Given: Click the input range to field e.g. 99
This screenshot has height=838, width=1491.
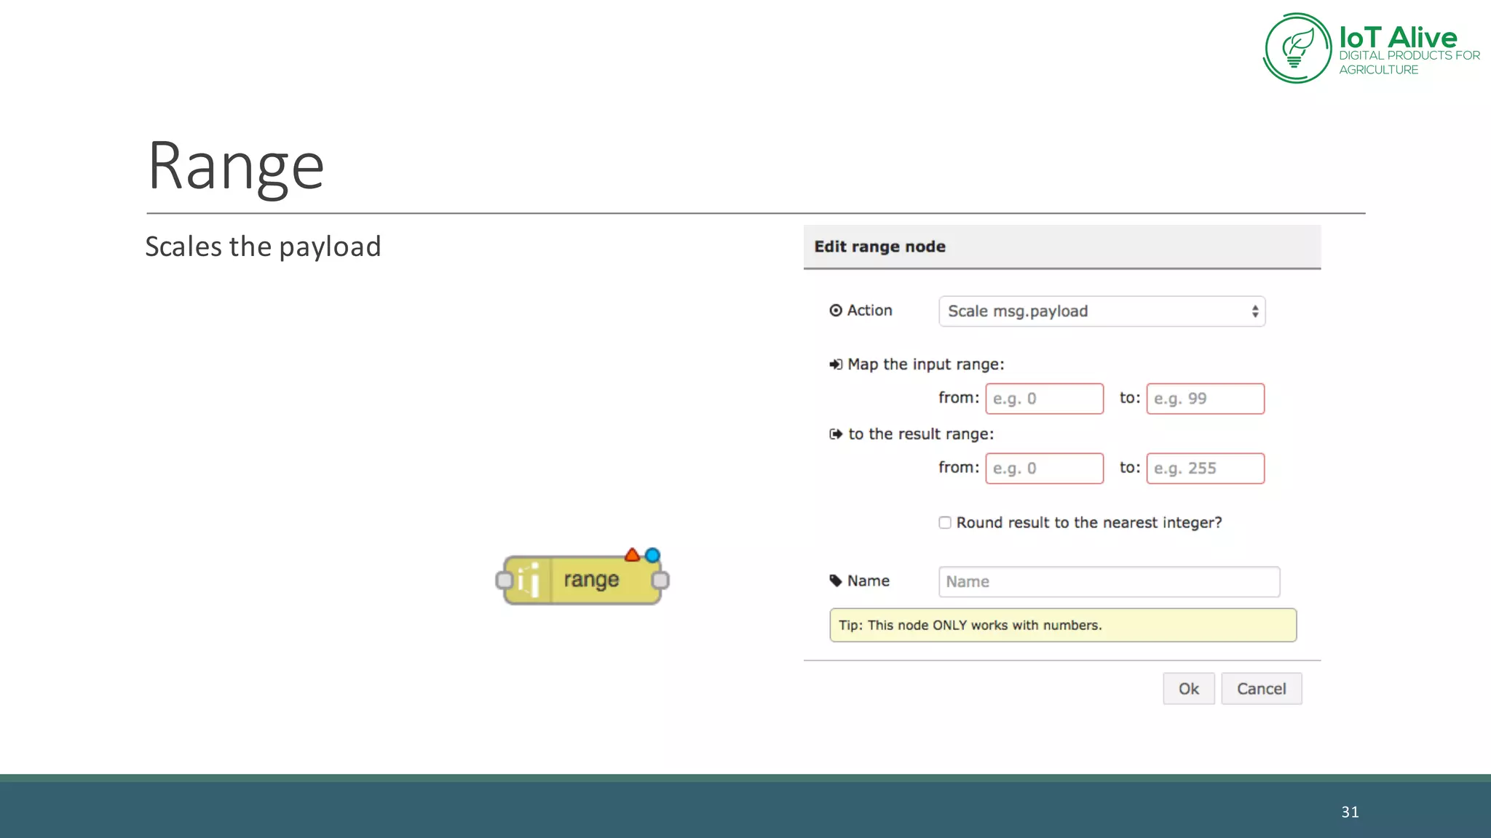Looking at the screenshot, I should coord(1205,399).
